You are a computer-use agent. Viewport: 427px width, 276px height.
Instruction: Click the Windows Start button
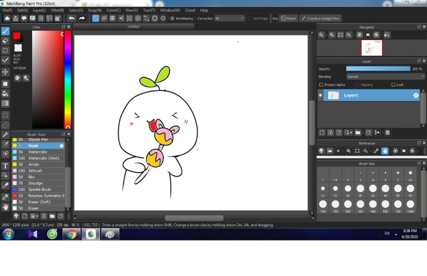point(8,234)
